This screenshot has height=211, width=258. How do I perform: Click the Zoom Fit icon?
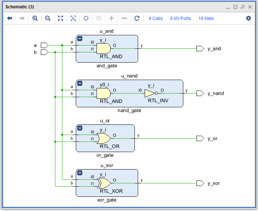tap(60, 18)
